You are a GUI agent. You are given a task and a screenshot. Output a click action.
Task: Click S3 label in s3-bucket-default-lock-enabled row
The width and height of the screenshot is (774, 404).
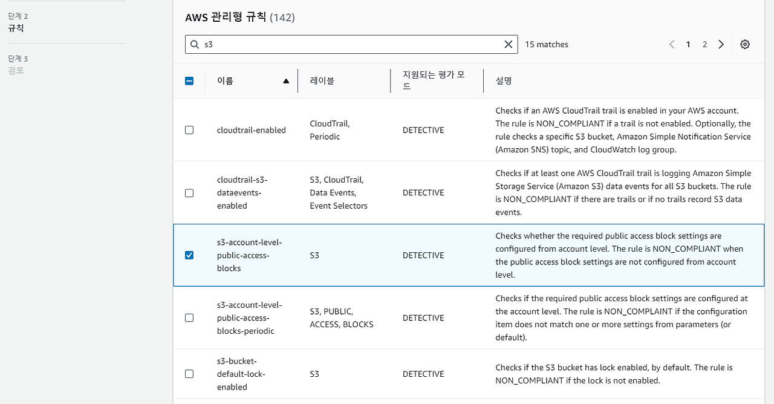pos(314,374)
